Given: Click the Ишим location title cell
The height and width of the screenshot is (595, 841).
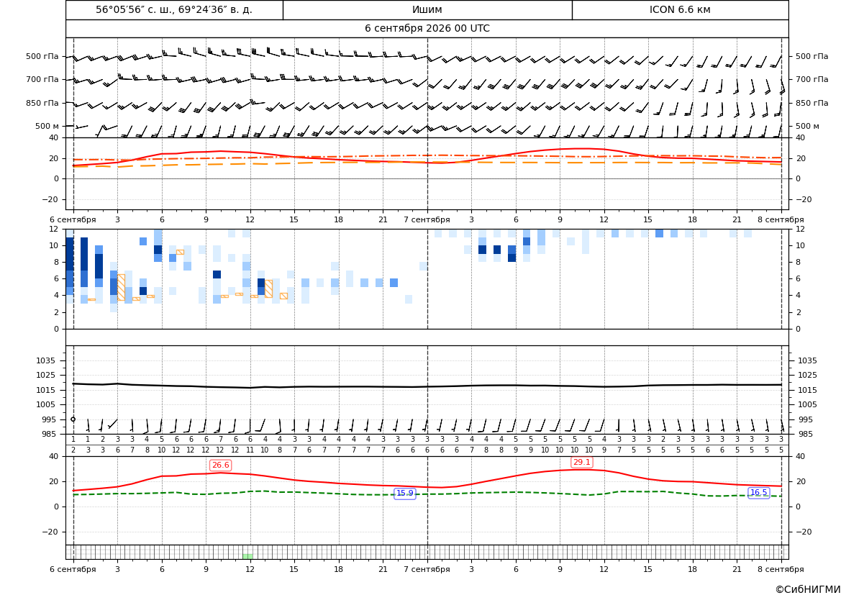Looking at the screenshot, I should point(427,9).
